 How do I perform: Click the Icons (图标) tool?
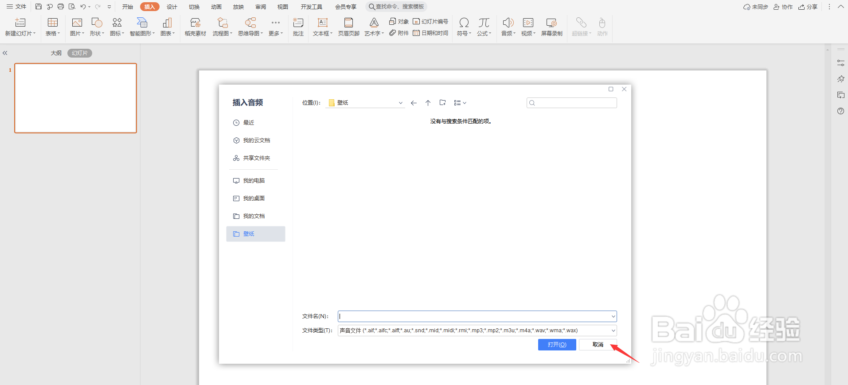click(117, 23)
